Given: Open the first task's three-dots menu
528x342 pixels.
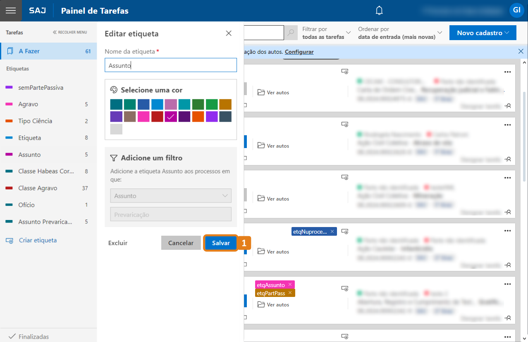Looking at the screenshot, I should click(x=508, y=72).
